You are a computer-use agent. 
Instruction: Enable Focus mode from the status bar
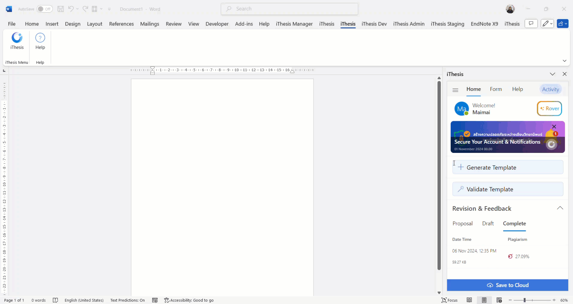coord(450,300)
